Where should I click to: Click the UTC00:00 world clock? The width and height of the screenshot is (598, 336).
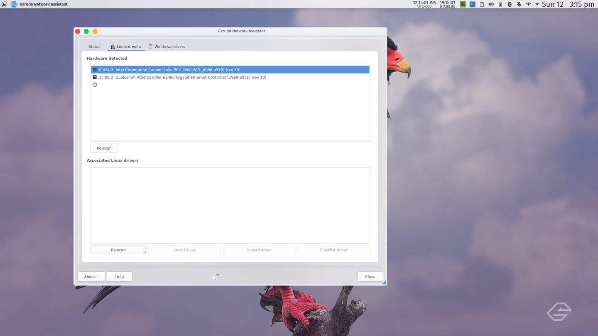coord(447,4)
